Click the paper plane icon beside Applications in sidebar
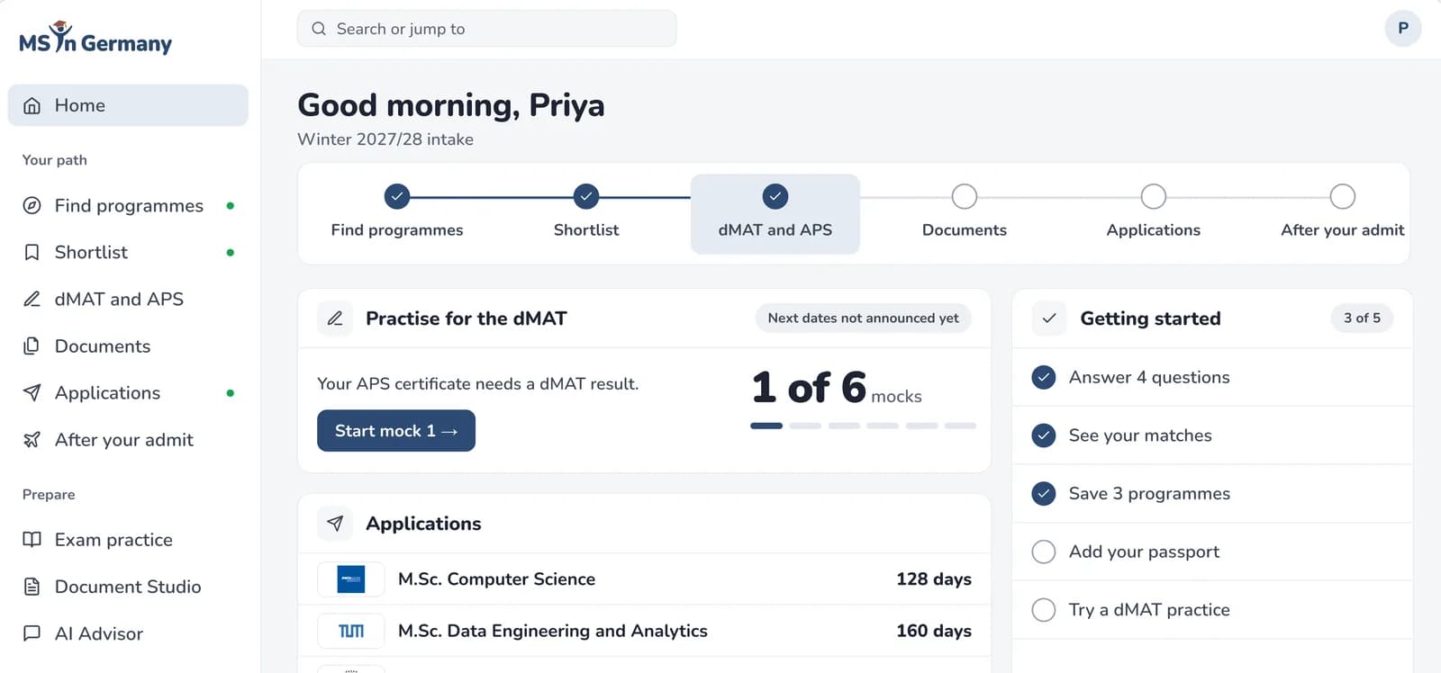The height and width of the screenshot is (673, 1441). point(32,393)
